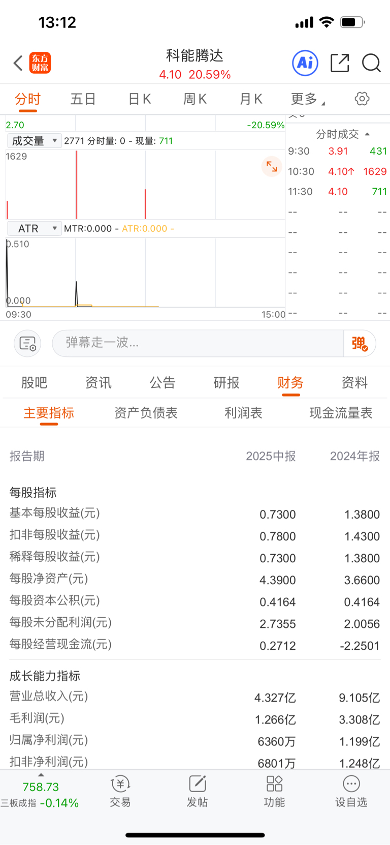Viewport: 390px width, 845px height.
Task: Open the search magnifier icon
Action: (x=371, y=63)
